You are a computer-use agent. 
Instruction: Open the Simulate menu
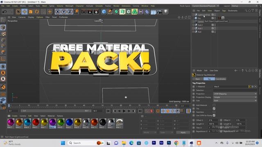(x=99, y=6)
